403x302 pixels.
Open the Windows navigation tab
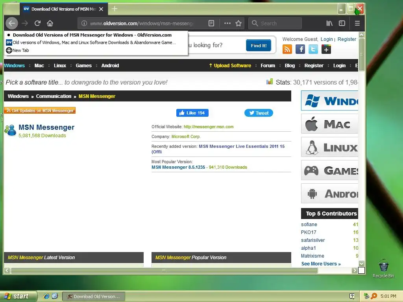coord(15,66)
